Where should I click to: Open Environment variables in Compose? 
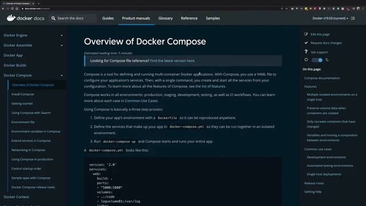pyautogui.click(x=35, y=132)
